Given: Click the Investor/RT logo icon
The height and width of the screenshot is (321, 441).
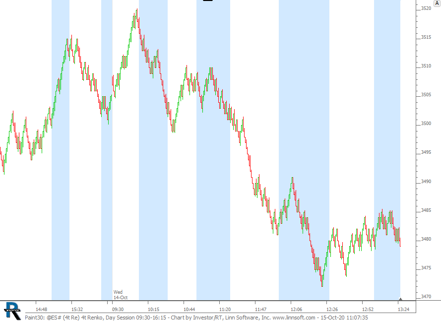Looking at the screenshot, I should [12, 311].
